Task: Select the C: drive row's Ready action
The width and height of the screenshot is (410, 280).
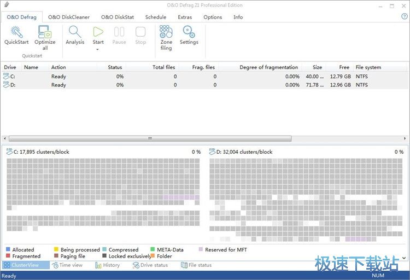Action: (58, 77)
